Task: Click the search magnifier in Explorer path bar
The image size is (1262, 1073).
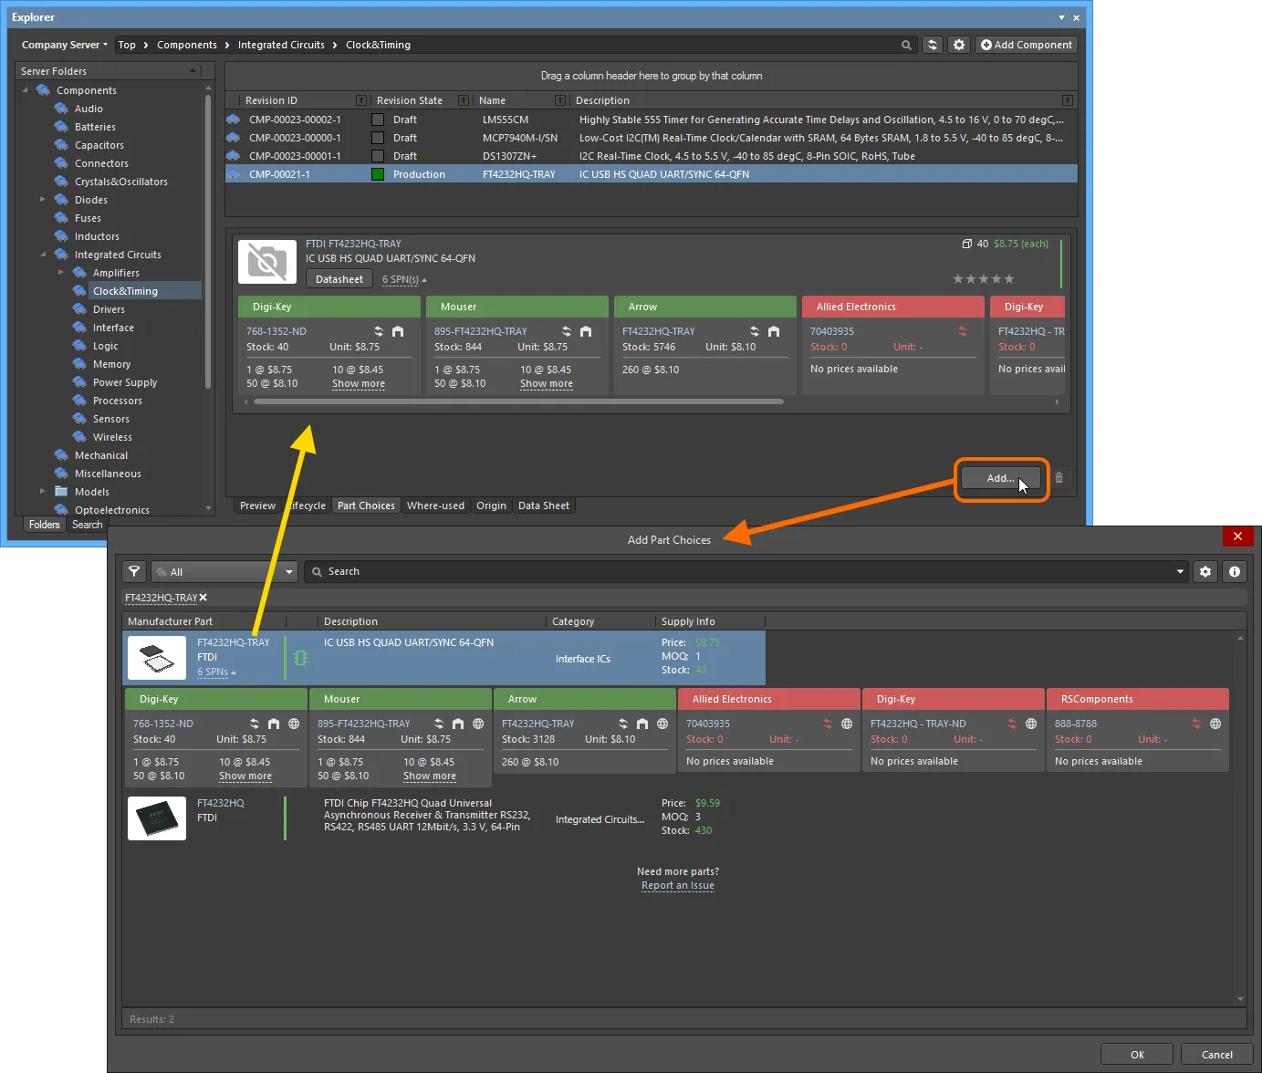Action: click(x=906, y=45)
